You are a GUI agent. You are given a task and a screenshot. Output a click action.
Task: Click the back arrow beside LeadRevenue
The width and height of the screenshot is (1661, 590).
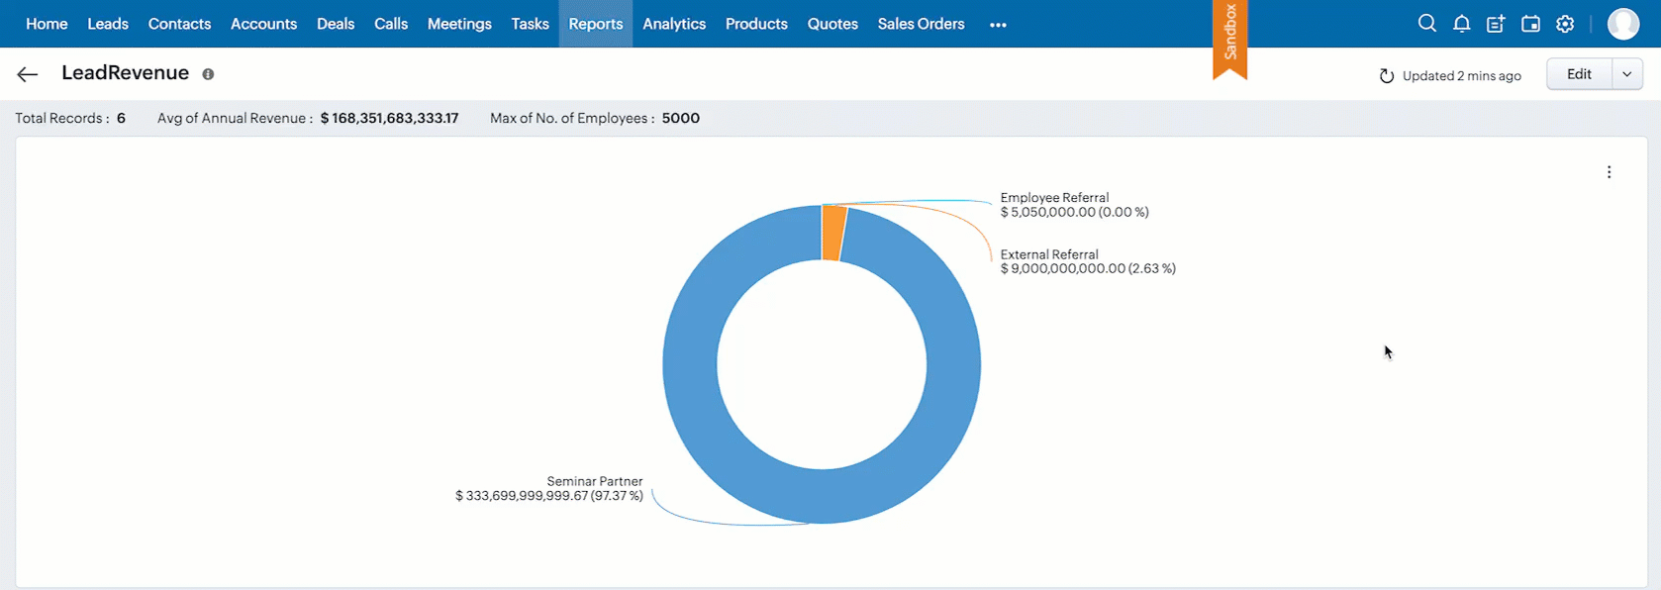pyautogui.click(x=28, y=74)
